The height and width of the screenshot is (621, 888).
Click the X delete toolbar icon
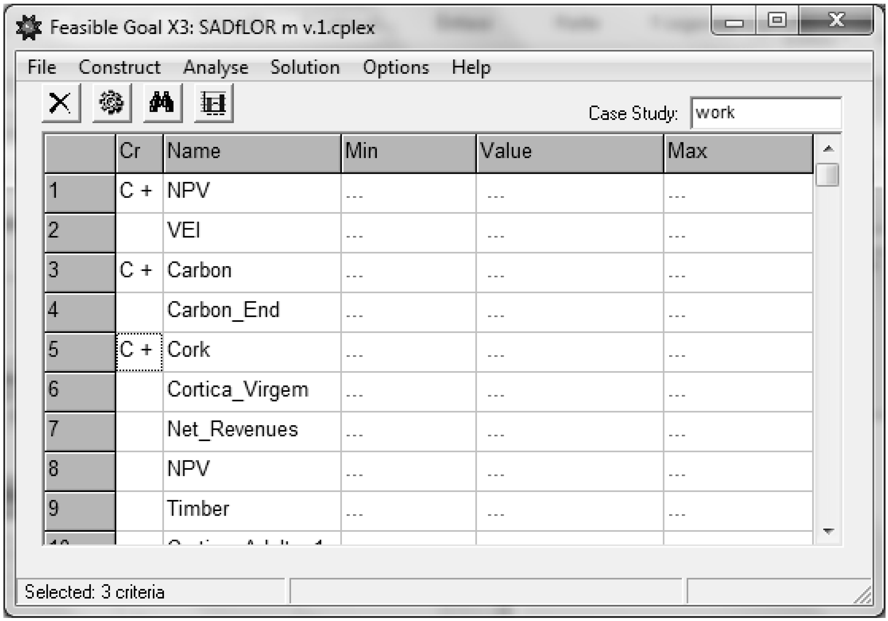[61, 103]
